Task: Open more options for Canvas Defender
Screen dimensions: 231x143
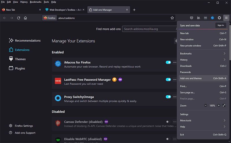Action: [x=175, y=122]
